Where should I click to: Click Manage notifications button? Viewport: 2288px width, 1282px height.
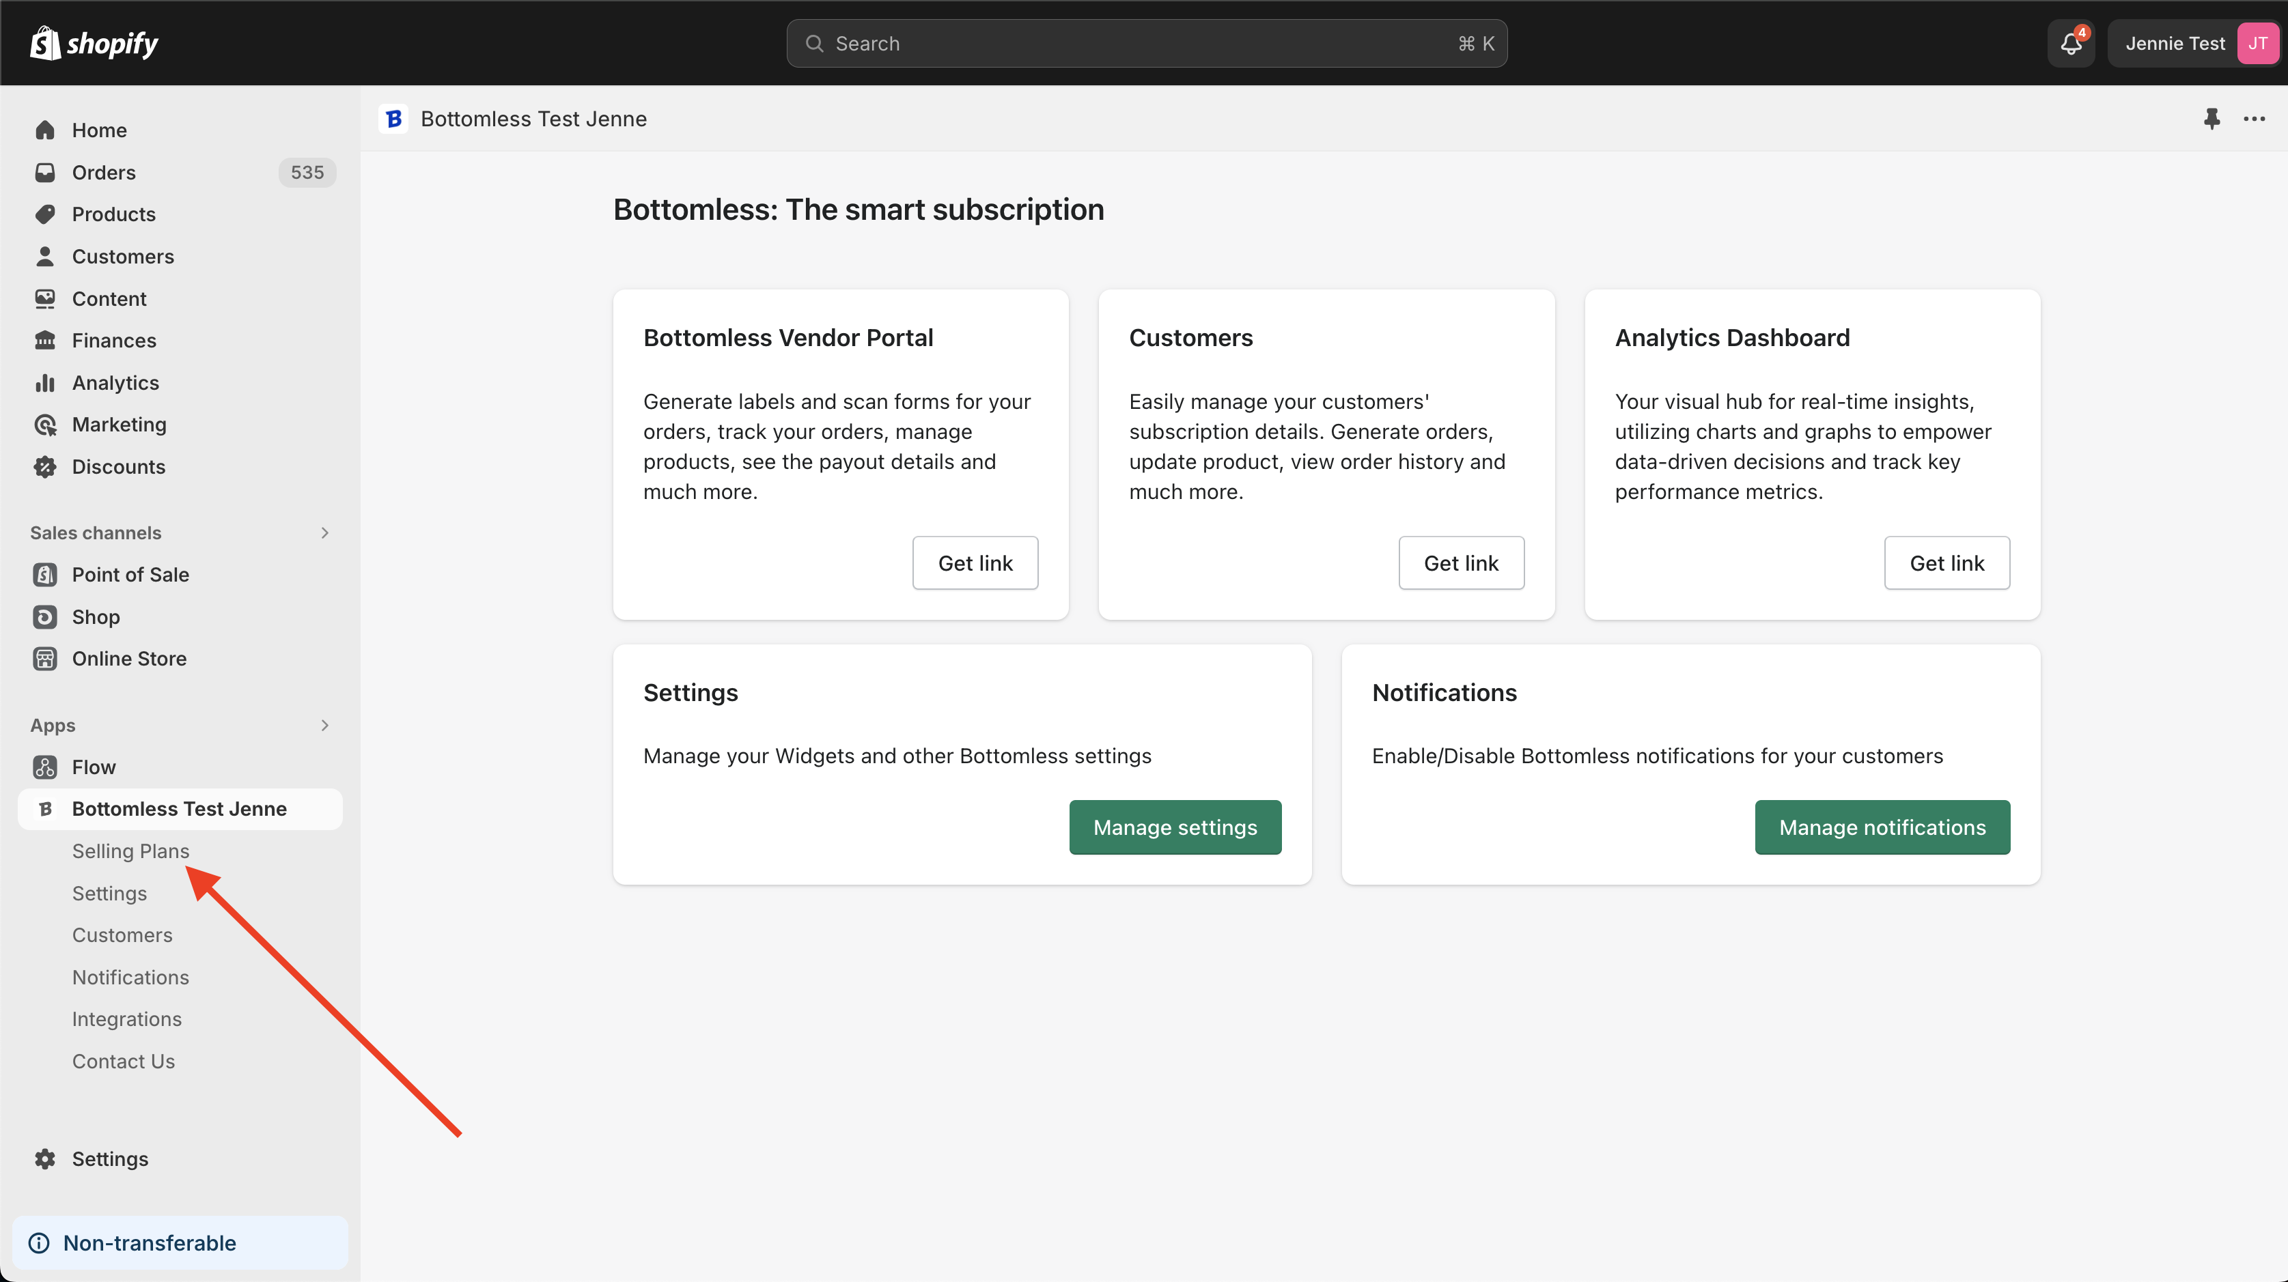(x=1881, y=827)
